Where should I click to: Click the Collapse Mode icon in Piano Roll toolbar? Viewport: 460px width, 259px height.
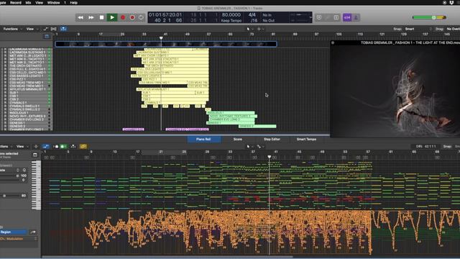36,146
